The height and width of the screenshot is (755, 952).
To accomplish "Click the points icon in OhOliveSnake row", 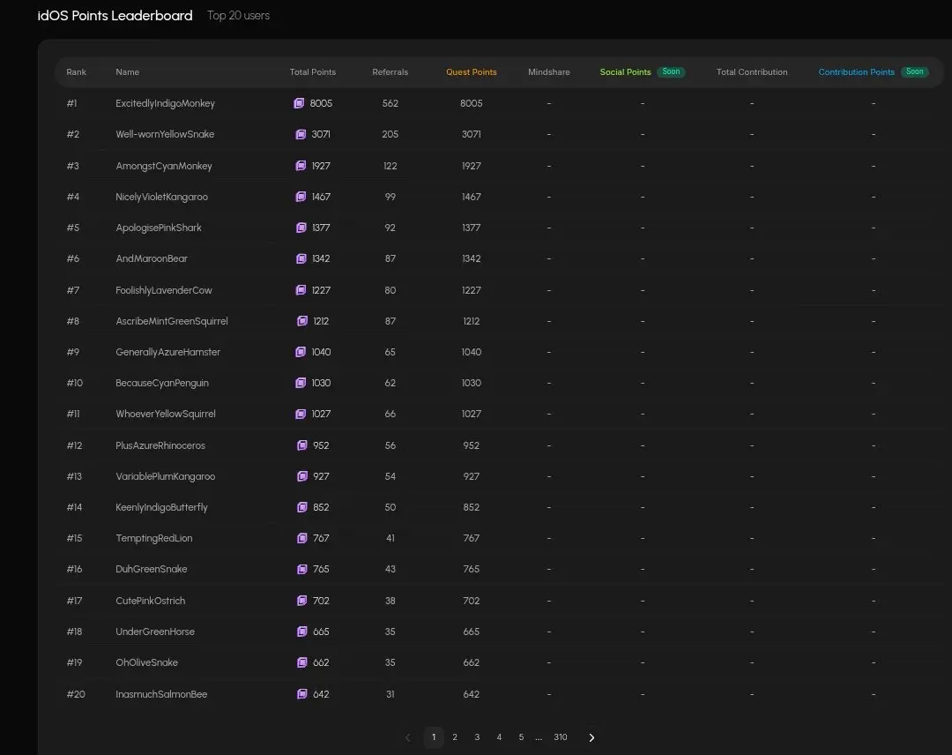I will [x=302, y=662].
